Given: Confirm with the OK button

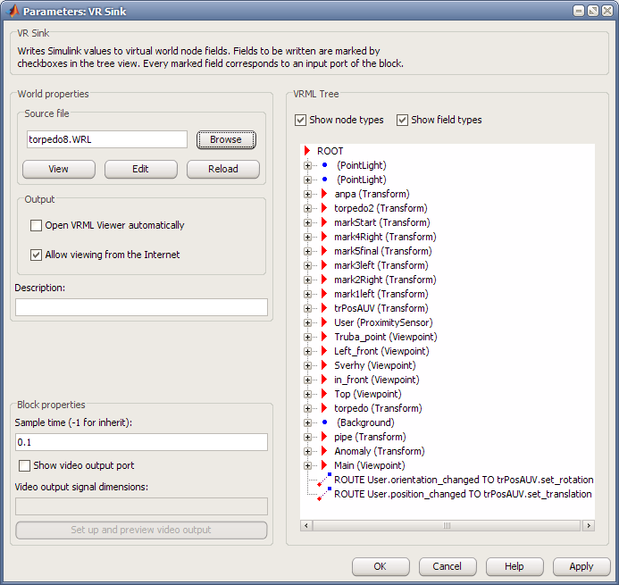Looking at the screenshot, I should coord(381,566).
